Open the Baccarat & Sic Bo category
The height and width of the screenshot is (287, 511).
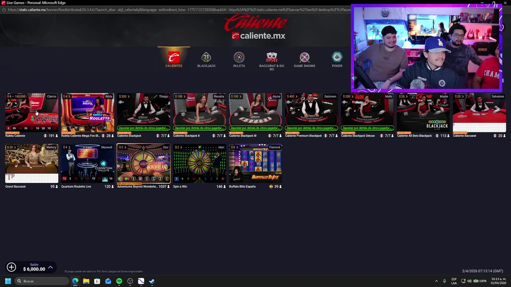click(x=271, y=61)
